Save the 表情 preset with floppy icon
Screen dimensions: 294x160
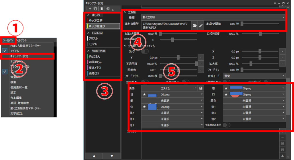point(201,88)
